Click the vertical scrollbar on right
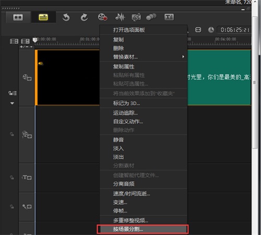 (255, 82)
